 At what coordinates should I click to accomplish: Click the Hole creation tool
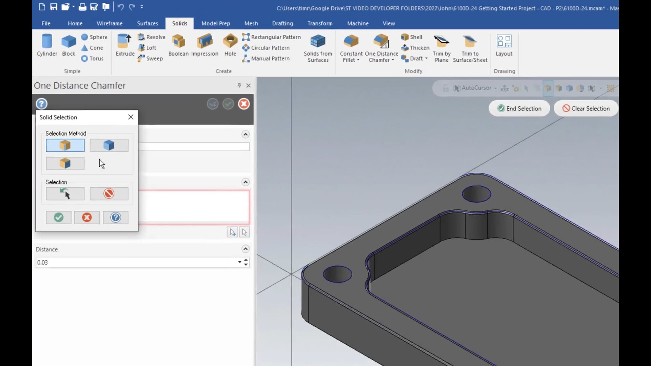coord(230,45)
